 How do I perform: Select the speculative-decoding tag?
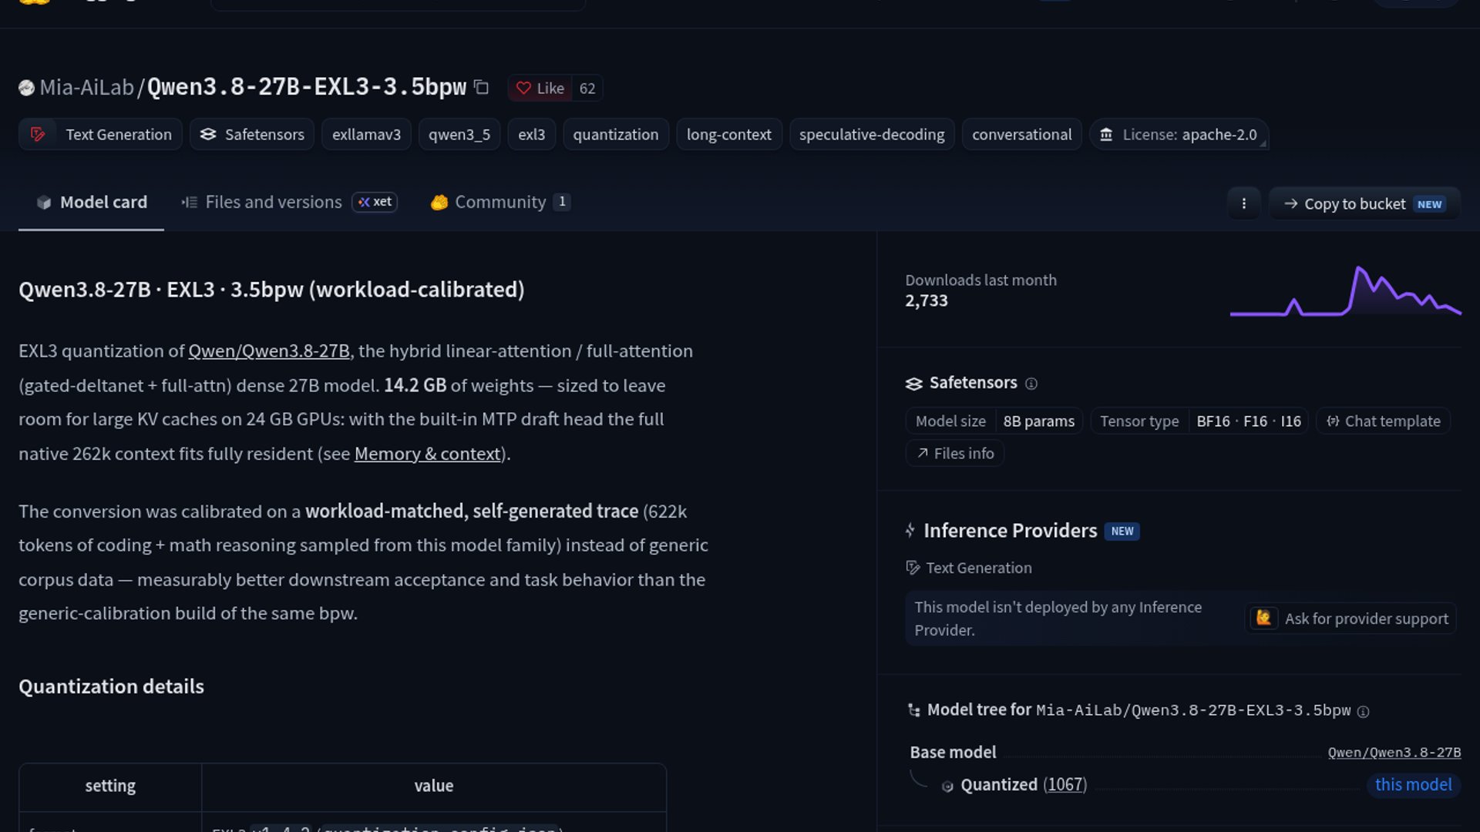pos(872,134)
